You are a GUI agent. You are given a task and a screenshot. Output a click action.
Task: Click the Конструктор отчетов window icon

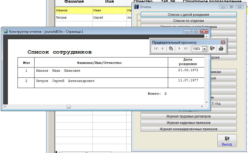[x=6, y=31]
